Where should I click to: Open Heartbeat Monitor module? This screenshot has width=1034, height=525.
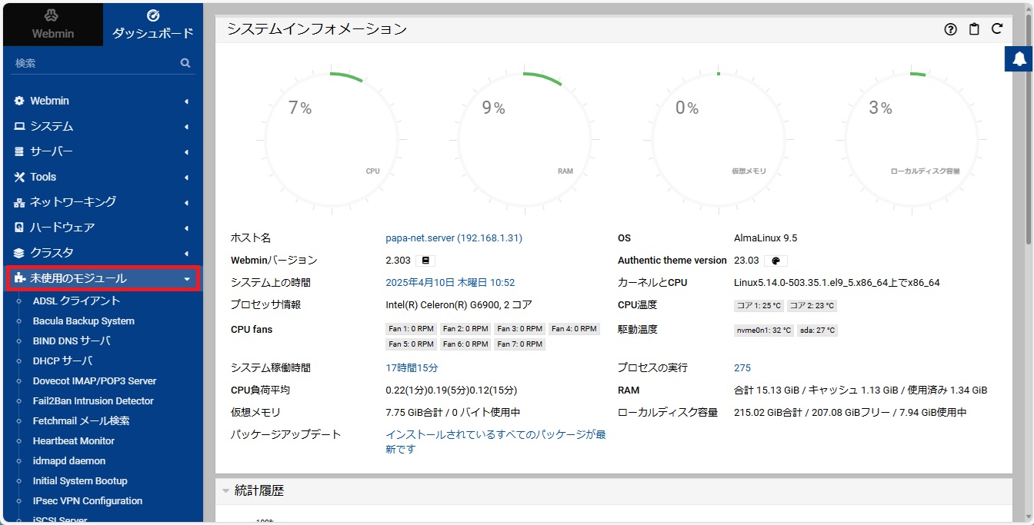[x=74, y=440]
